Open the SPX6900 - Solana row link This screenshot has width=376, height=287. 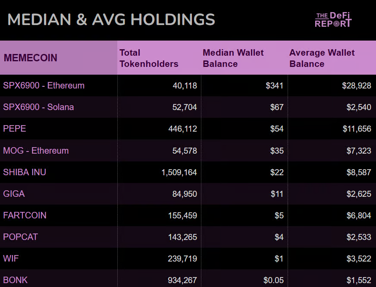[x=38, y=107]
